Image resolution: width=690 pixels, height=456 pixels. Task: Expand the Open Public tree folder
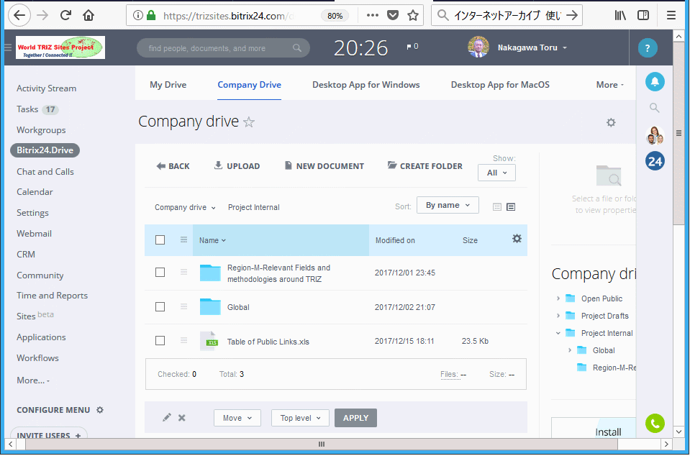coord(558,298)
